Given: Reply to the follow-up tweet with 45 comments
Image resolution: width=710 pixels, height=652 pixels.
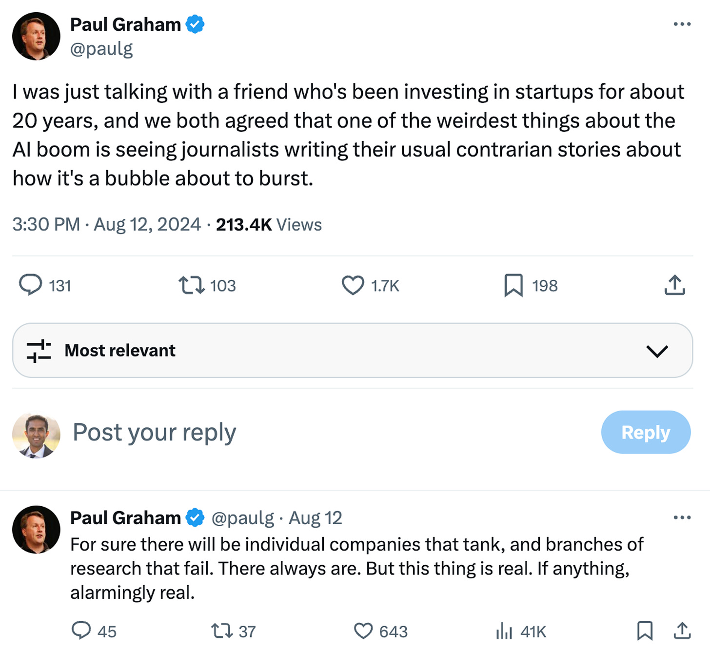Looking at the screenshot, I should coord(81,631).
